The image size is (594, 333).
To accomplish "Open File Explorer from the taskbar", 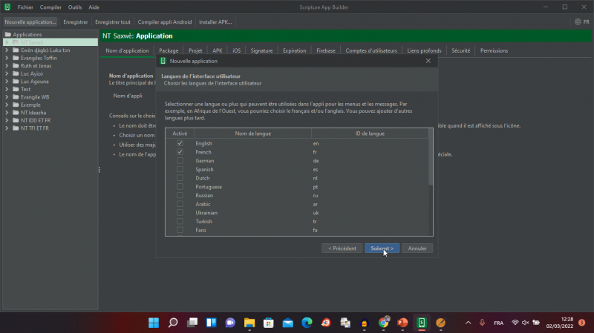I will click(249, 323).
